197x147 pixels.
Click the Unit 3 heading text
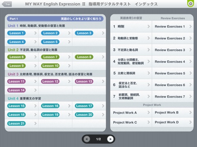pos(50,74)
